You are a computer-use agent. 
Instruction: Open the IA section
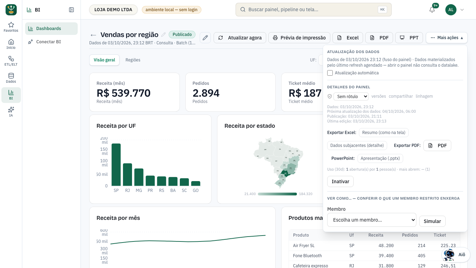[11, 112]
